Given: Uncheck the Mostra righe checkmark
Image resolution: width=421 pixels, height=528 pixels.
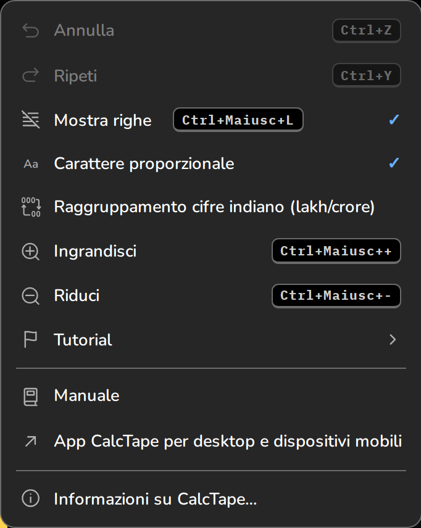Looking at the screenshot, I should pos(394,120).
